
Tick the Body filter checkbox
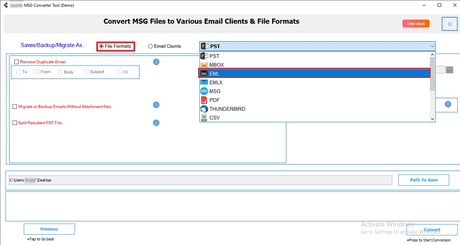[x=60, y=72]
